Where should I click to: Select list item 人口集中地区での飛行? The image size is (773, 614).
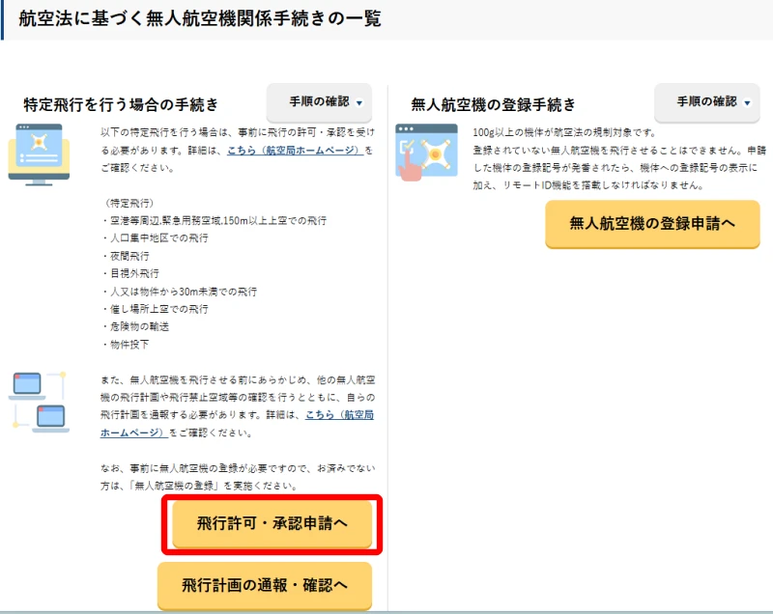(156, 238)
